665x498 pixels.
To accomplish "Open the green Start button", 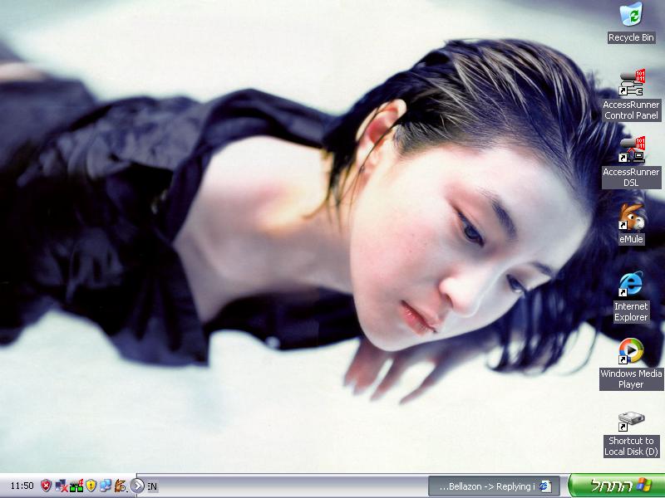I will click(616, 486).
